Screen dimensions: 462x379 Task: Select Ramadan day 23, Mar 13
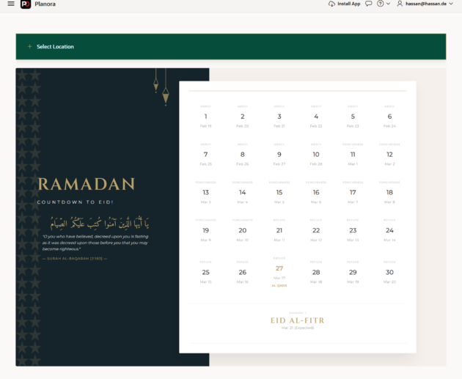pyautogui.click(x=353, y=231)
